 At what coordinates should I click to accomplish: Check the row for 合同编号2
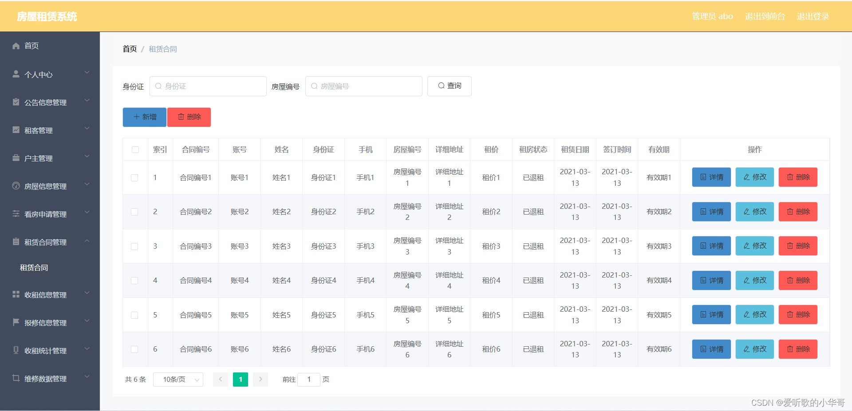134,212
